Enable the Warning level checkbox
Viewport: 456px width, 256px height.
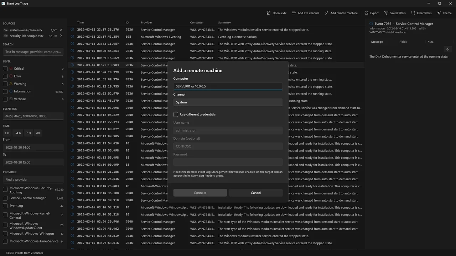pos(5,84)
